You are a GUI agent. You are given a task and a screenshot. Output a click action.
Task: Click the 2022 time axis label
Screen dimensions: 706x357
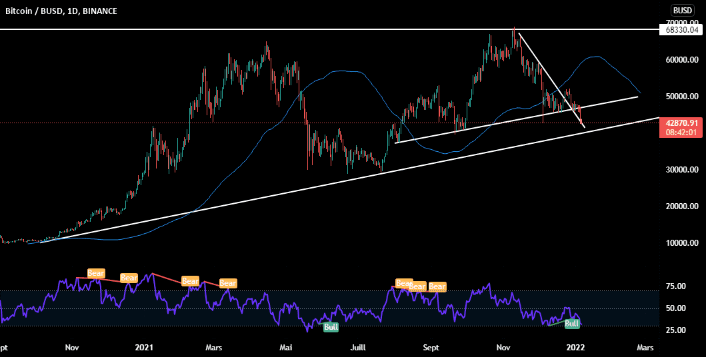(x=575, y=347)
